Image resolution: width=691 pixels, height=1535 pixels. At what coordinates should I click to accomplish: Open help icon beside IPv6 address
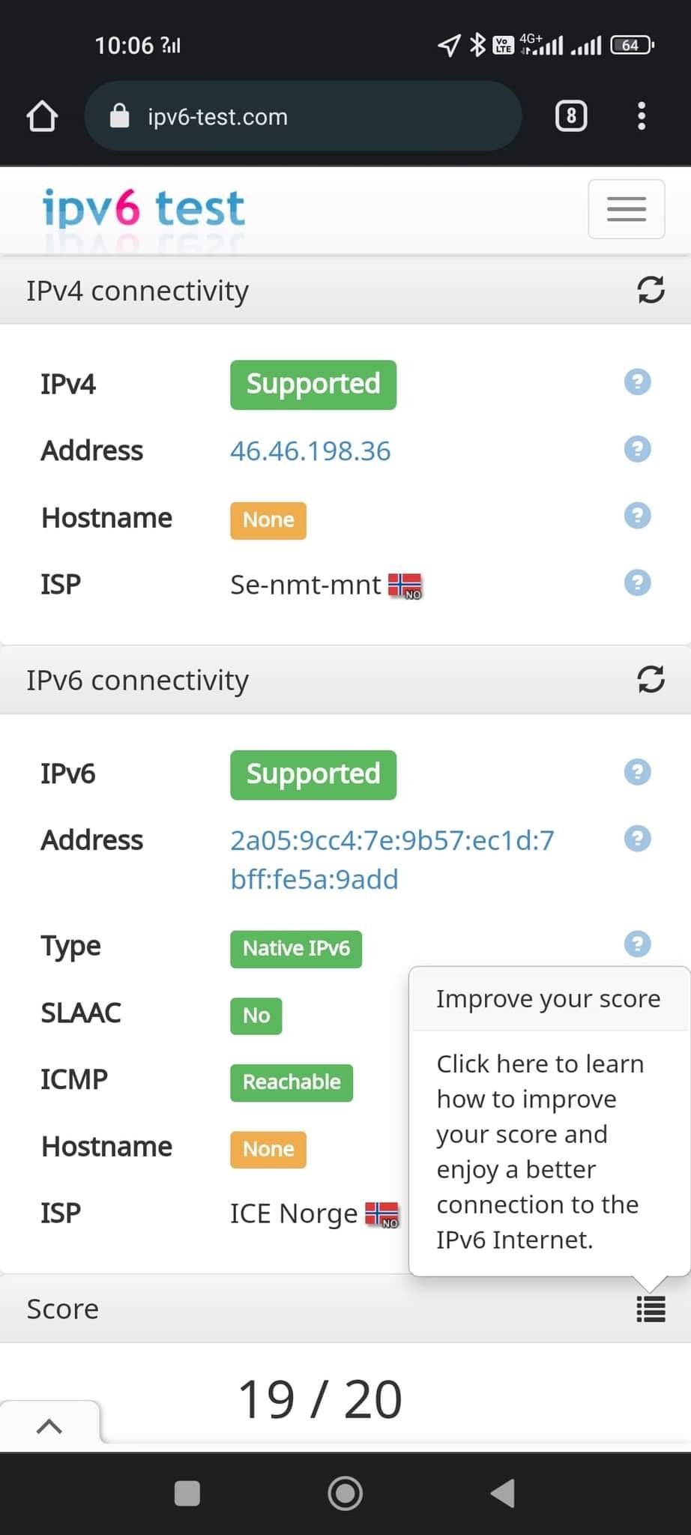click(638, 839)
